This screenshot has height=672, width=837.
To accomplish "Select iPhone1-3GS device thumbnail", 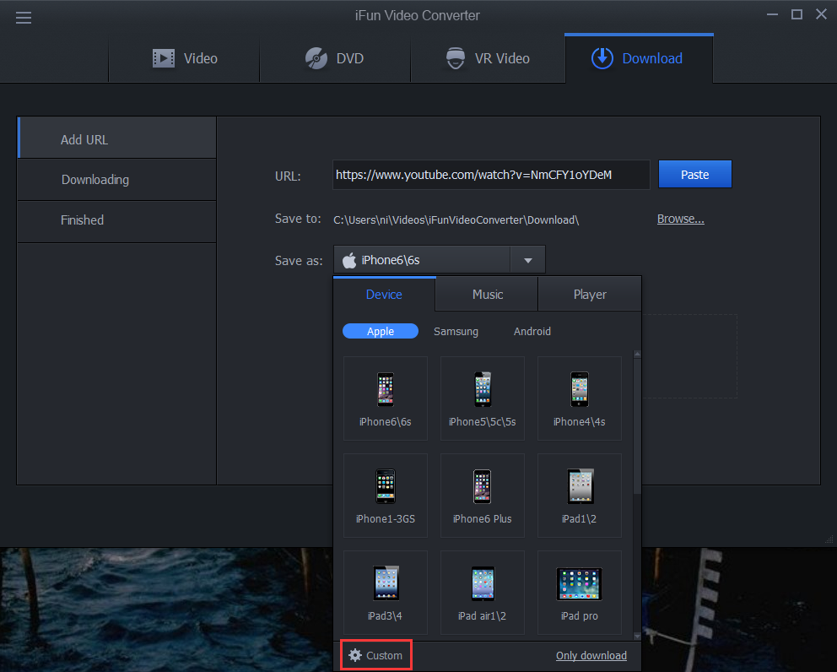I will pos(386,496).
